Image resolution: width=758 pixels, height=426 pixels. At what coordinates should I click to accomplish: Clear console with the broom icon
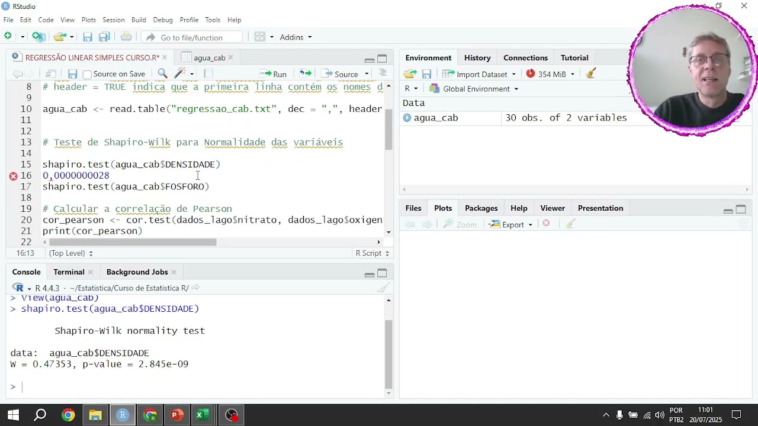pos(384,288)
